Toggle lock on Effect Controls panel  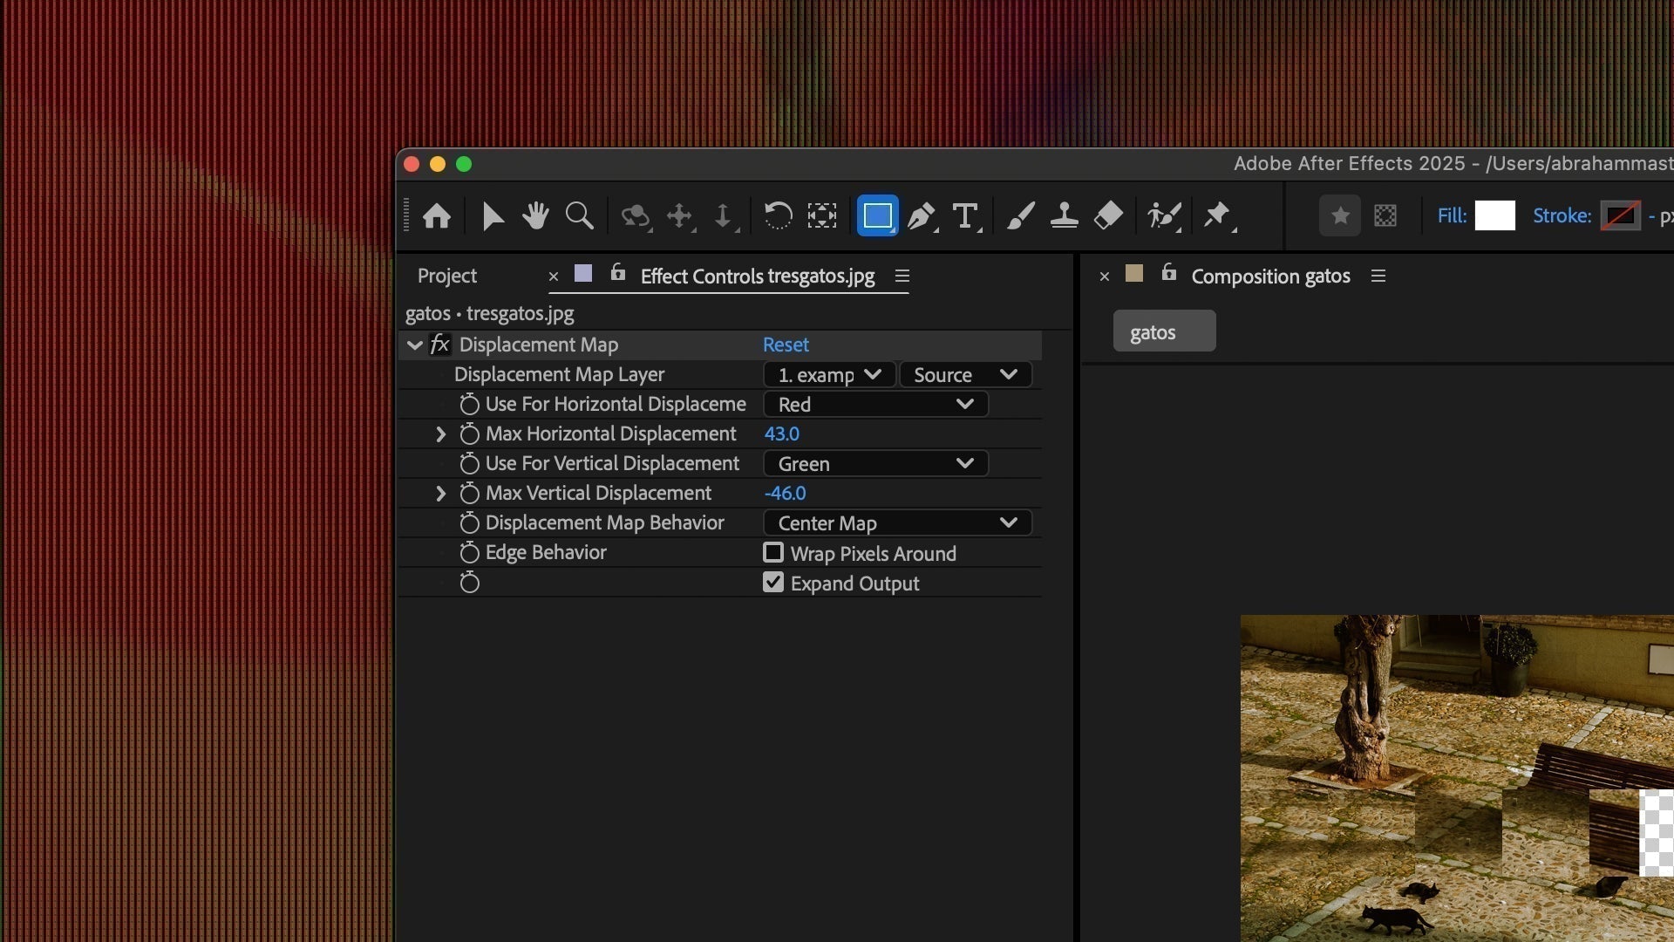click(x=618, y=273)
